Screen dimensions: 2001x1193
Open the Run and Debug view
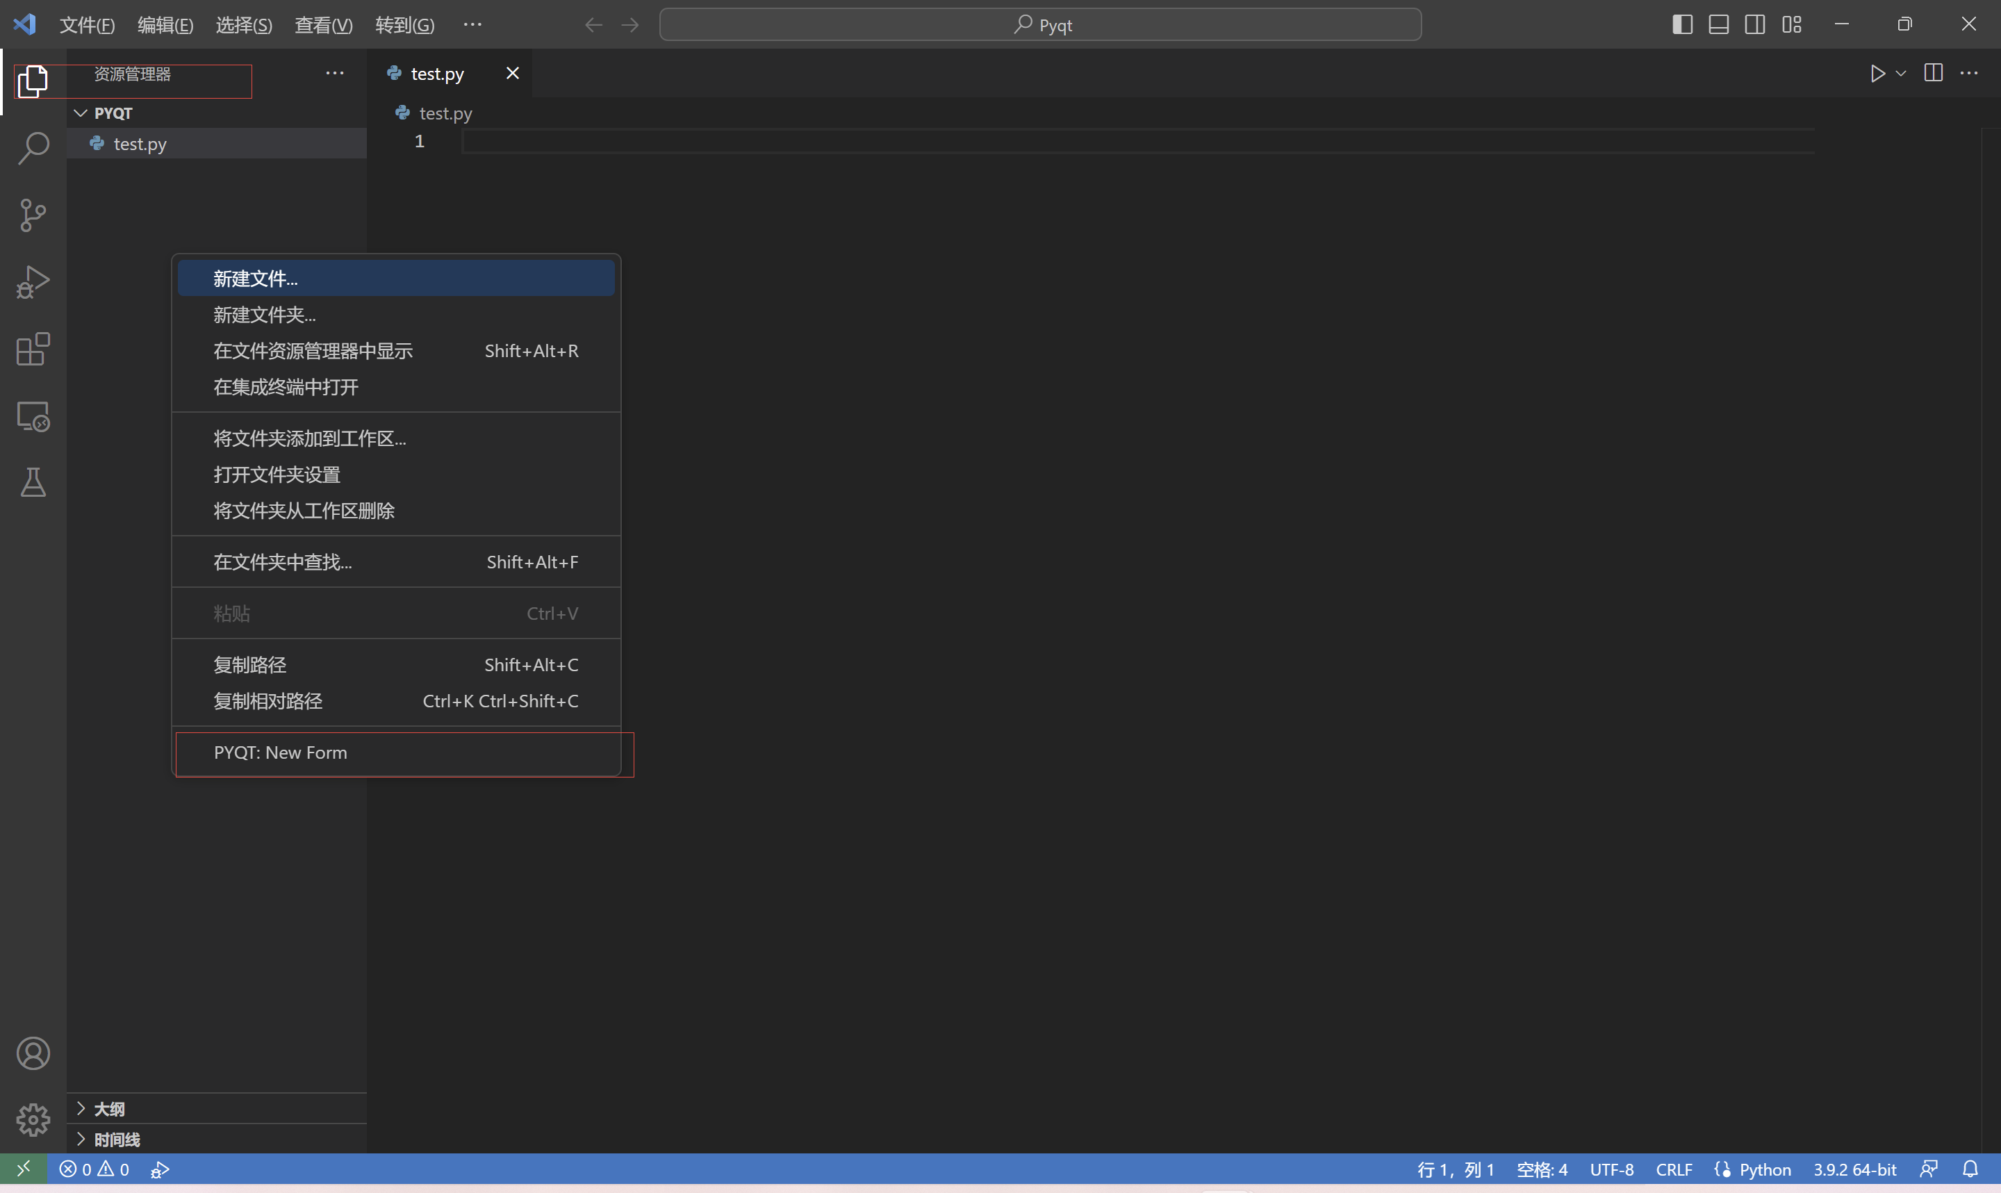tap(33, 282)
